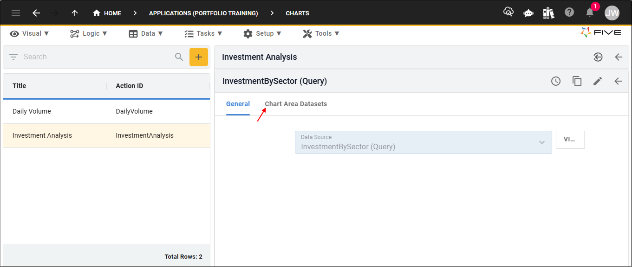Screen dimensions: 632x267
Task: Select the Daily Volume row
Action: point(106,111)
